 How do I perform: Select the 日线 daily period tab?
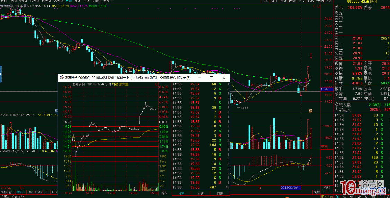[x=68, y=1]
